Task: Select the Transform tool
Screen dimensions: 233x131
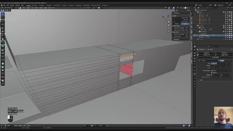Action: [x=3, y=32]
